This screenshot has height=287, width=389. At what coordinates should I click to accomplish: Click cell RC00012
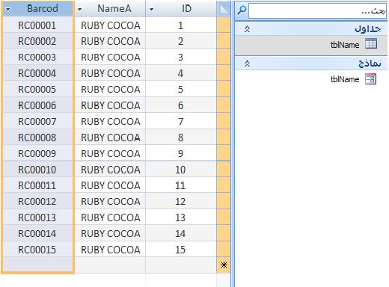point(37,201)
